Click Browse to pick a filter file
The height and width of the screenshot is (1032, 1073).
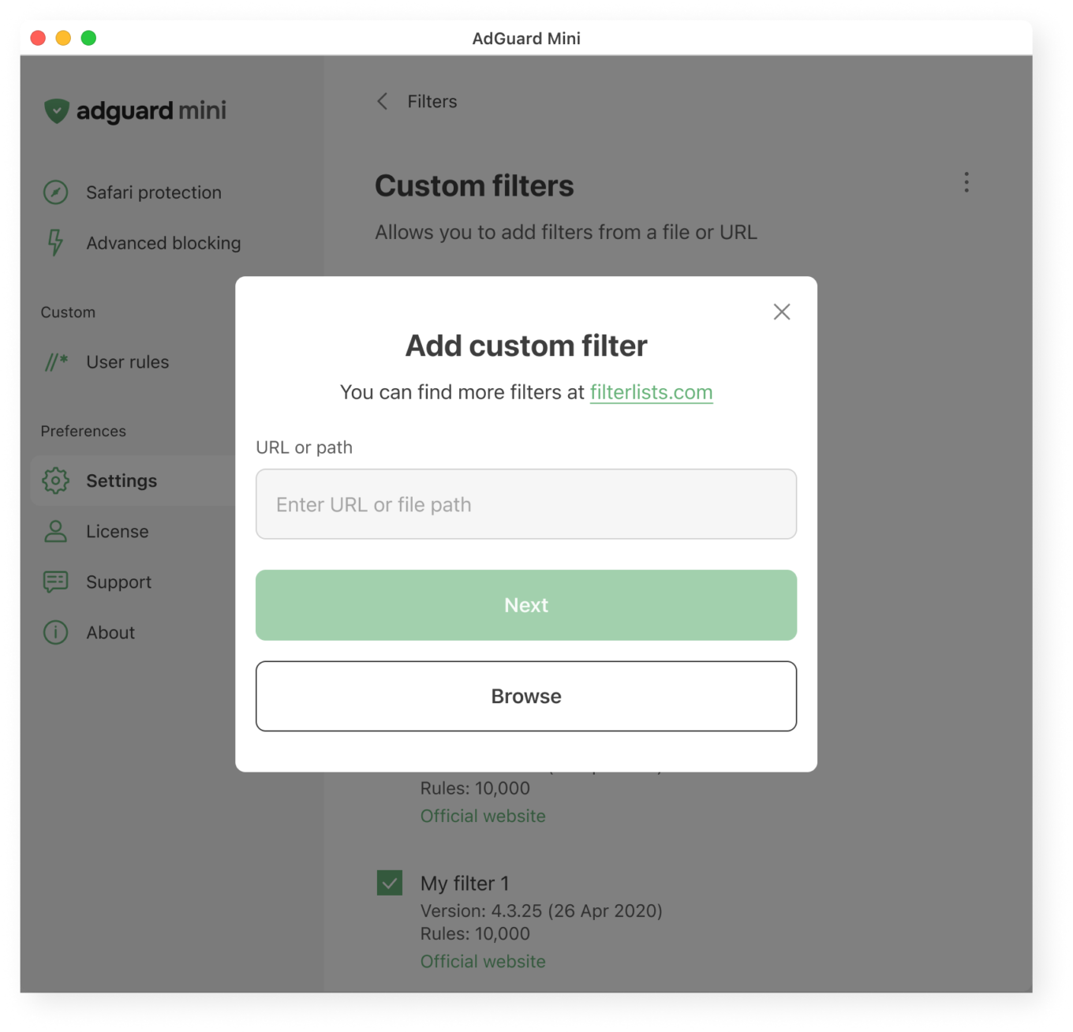[525, 696]
